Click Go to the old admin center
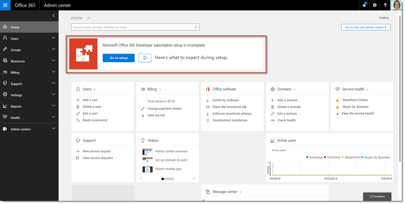 click(366, 27)
